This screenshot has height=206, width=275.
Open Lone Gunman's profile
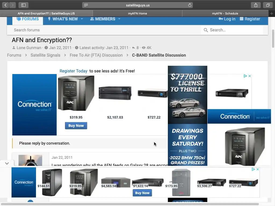pyautogui.click(x=29, y=48)
